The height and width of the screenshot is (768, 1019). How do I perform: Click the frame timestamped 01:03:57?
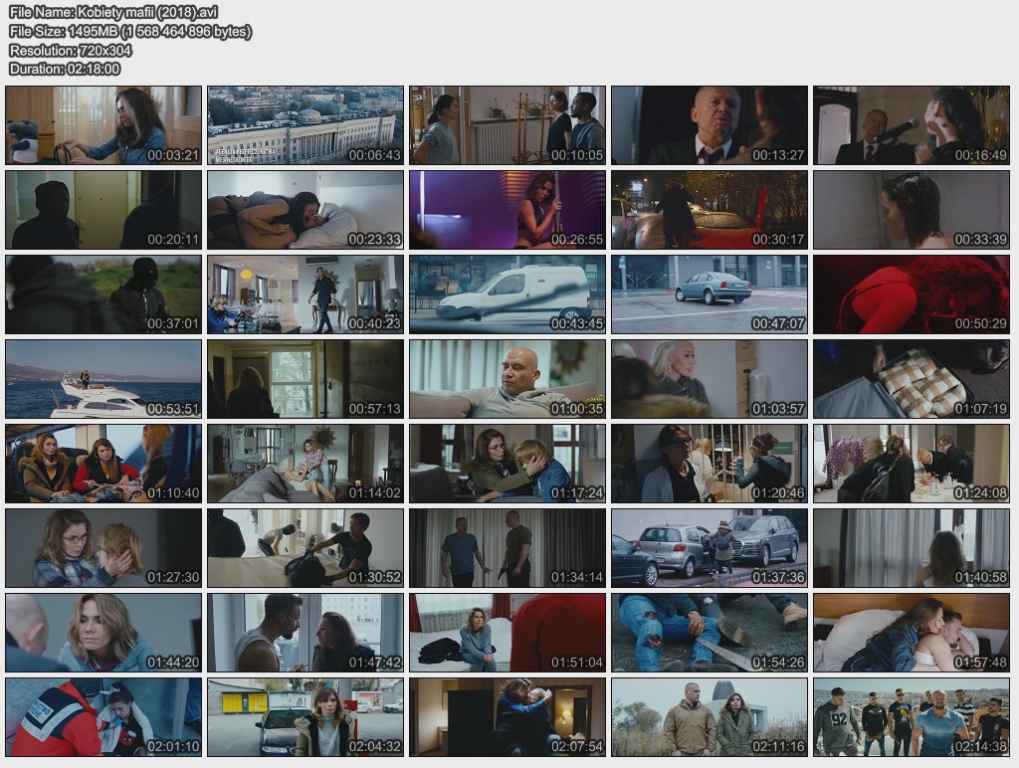pyautogui.click(x=710, y=379)
